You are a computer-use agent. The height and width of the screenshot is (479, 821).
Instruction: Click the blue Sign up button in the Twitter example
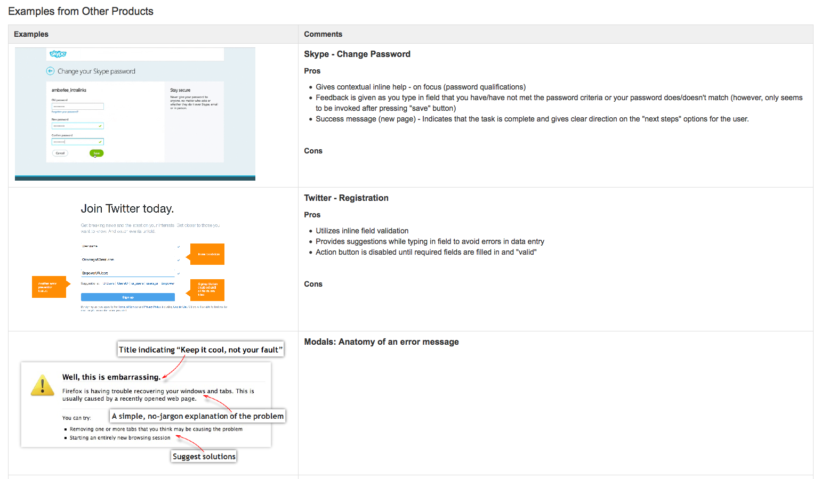128,297
